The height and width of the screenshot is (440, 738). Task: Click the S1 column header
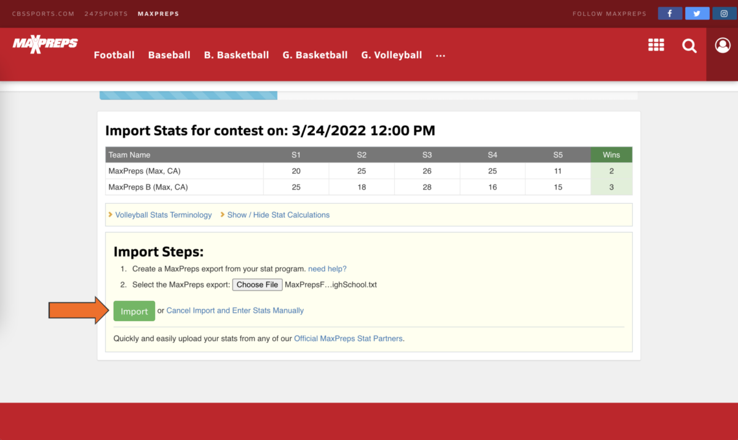pyautogui.click(x=296, y=155)
